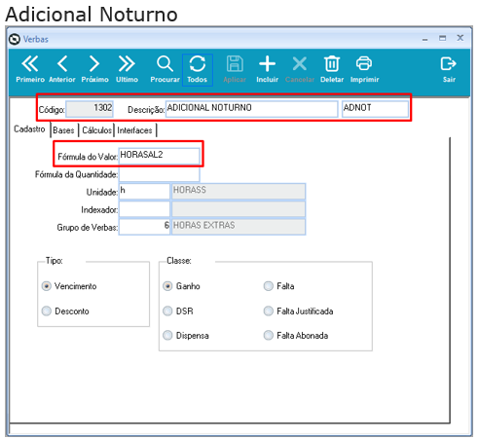Go to next record with Próximo
479x439 pixels.
(x=94, y=69)
